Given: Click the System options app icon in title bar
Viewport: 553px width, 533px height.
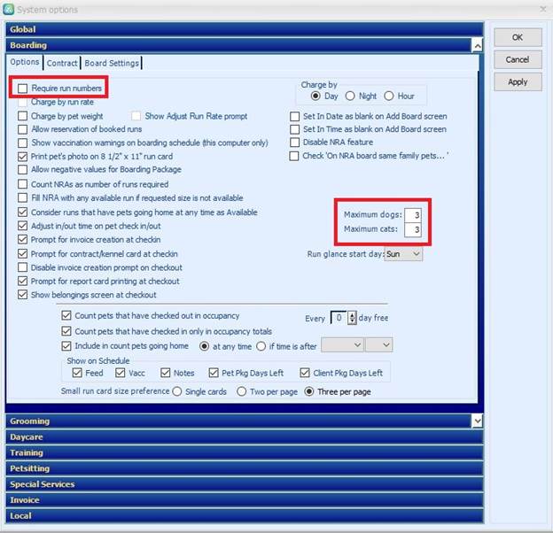Looking at the screenshot, I should [9, 10].
